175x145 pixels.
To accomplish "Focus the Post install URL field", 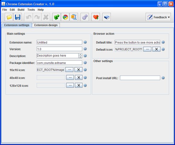I will 140,78.
